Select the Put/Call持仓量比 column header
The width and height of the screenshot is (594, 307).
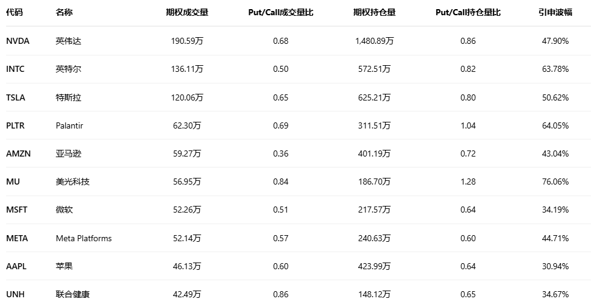(x=468, y=12)
